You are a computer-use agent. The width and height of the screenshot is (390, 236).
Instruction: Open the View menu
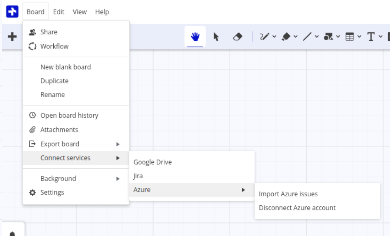[80, 12]
